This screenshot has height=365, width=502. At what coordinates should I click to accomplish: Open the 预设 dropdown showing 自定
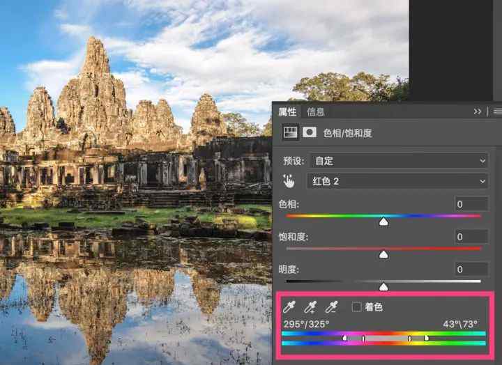coord(399,161)
